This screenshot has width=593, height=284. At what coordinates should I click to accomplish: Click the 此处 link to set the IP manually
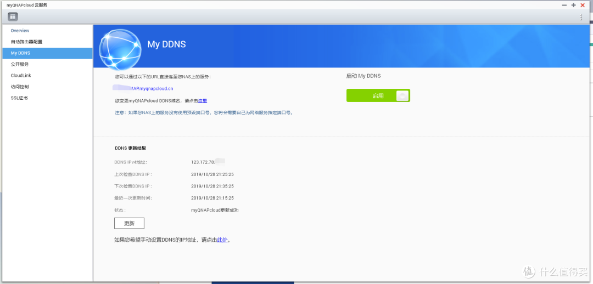tap(222, 240)
